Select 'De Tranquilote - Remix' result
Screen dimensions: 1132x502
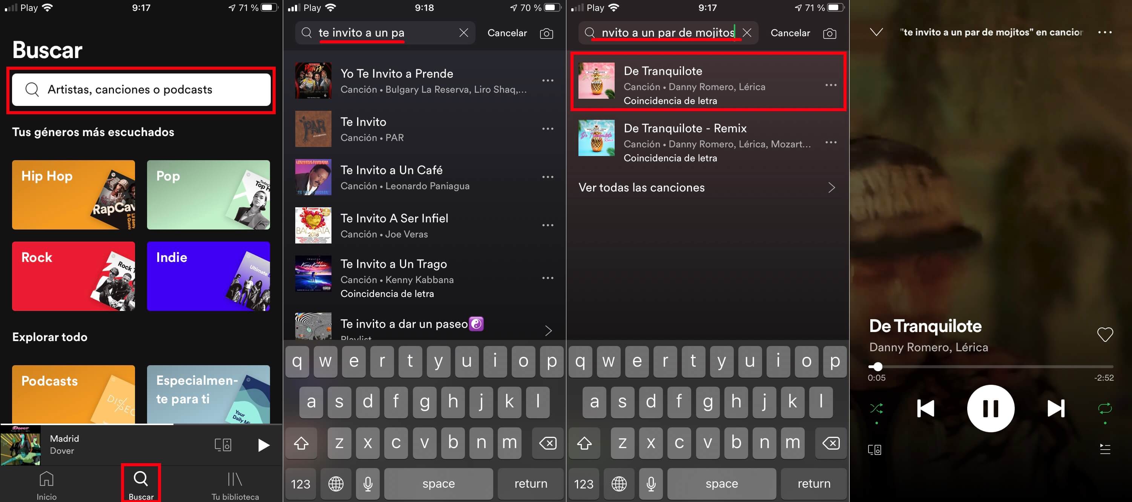coord(708,142)
